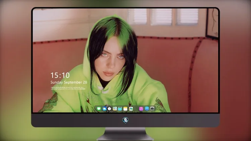
Task: Click the small tagline under the date
Action: [68, 88]
